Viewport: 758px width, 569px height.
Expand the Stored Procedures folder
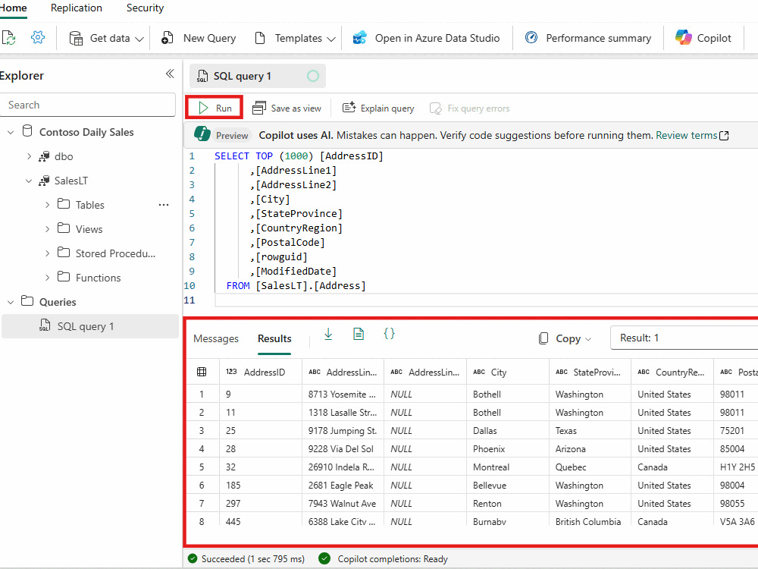(x=47, y=253)
